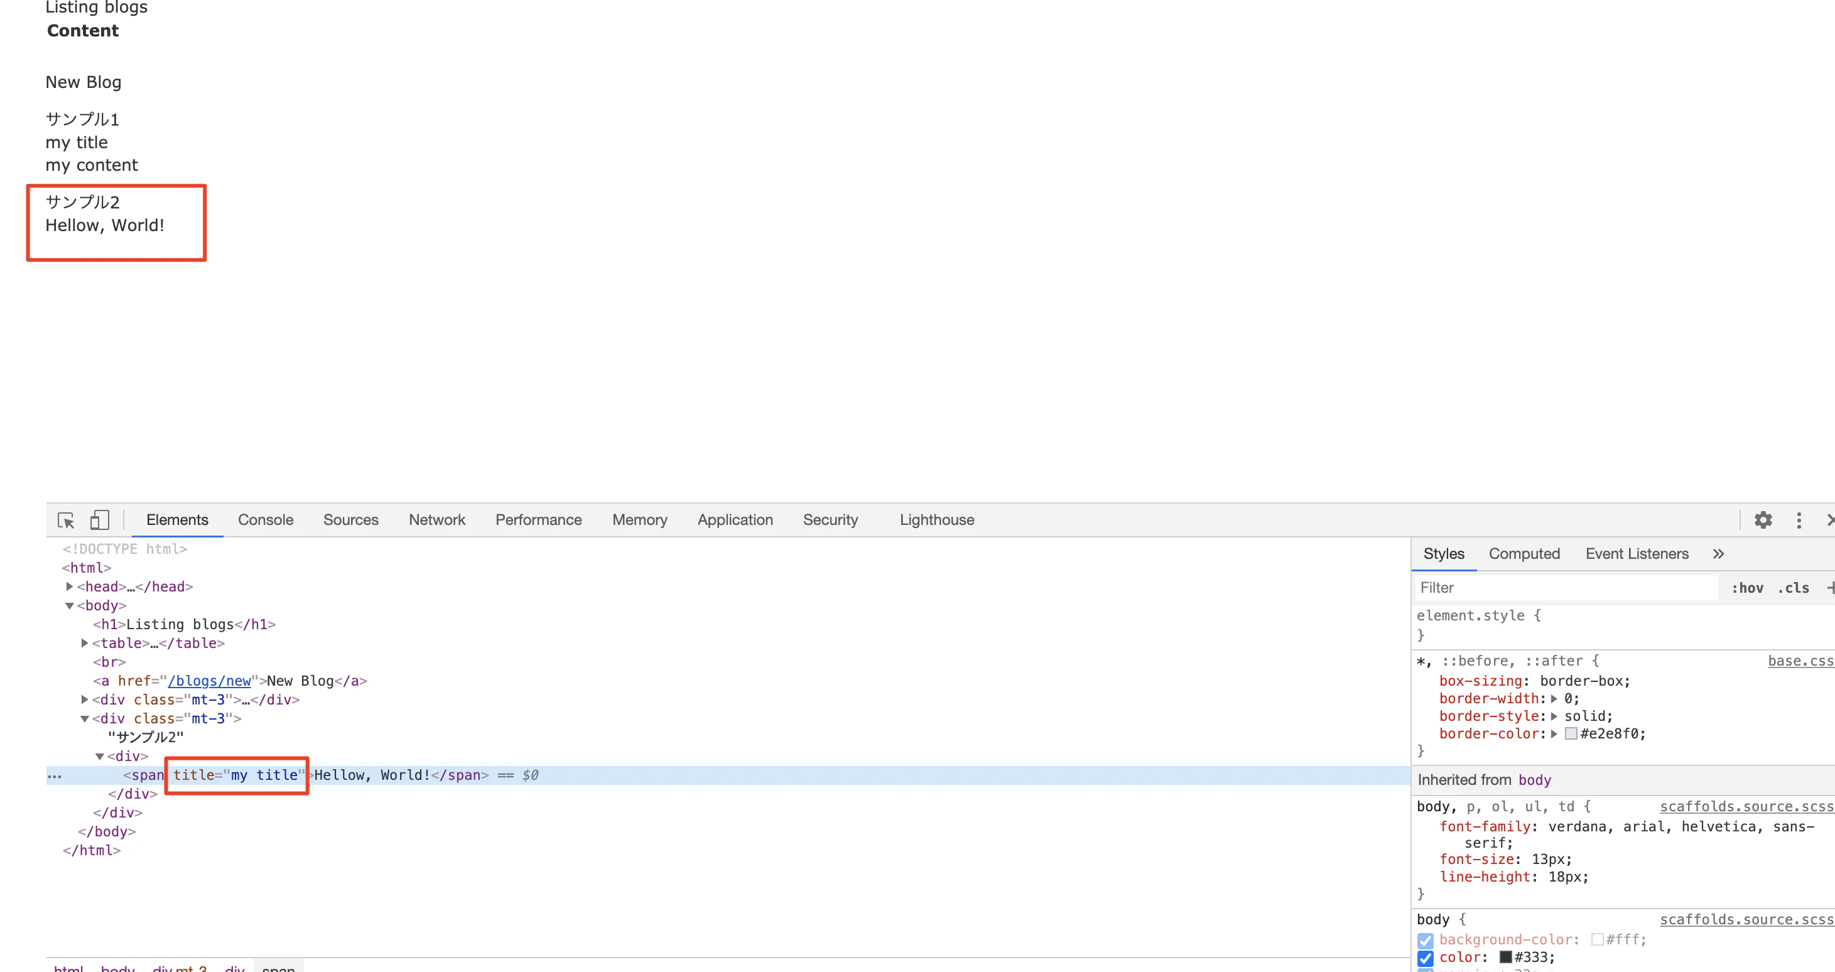The height and width of the screenshot is (972, 1835).
Task: Open DevTools three-dot customize menu
Action: click(1799, 520)
